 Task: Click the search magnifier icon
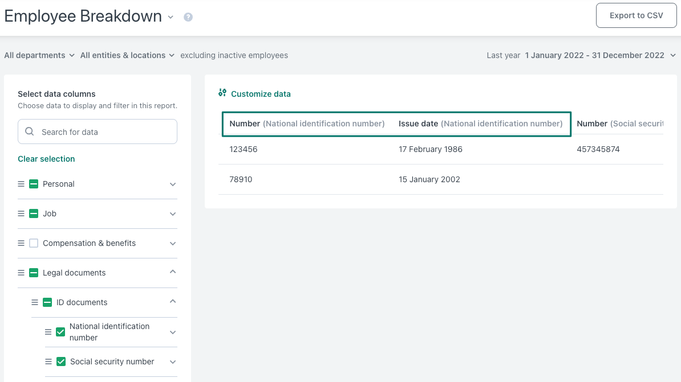click(x=30, y=132)
